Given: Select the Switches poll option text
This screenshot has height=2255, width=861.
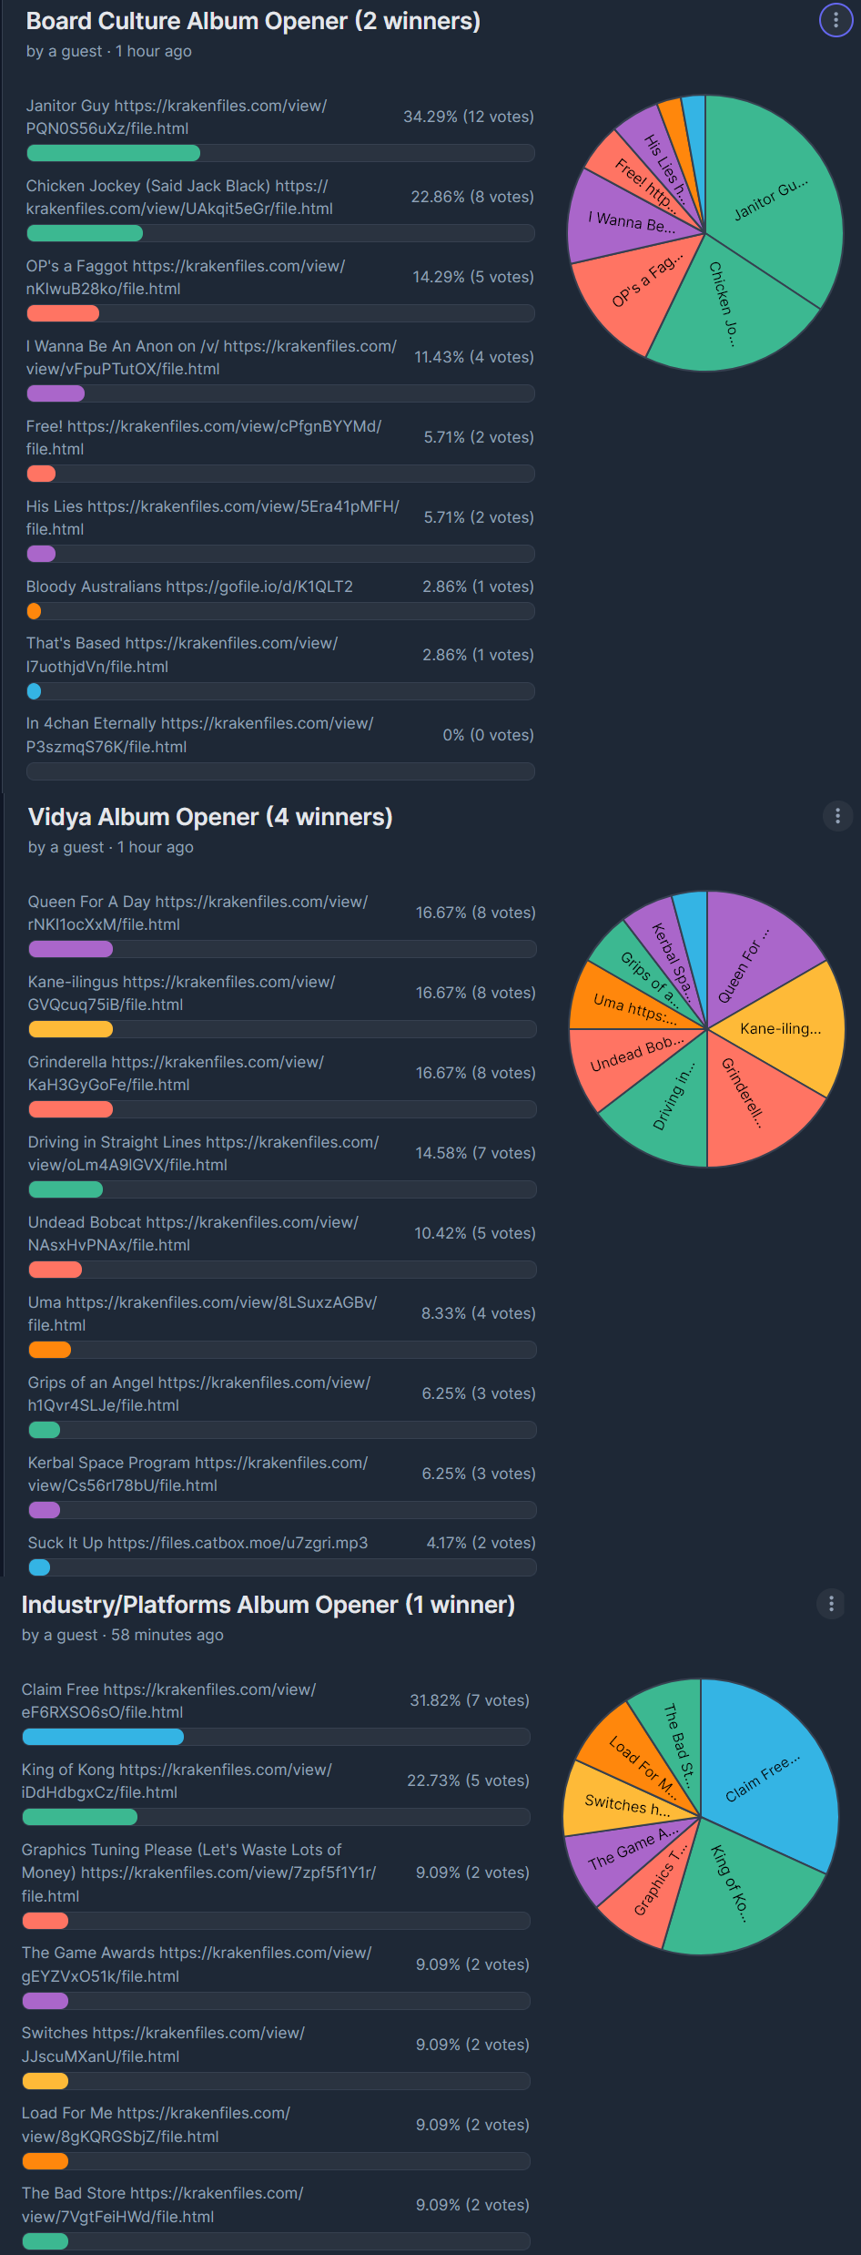Looking at the screenshot, I should click(x=164, y=2045).
